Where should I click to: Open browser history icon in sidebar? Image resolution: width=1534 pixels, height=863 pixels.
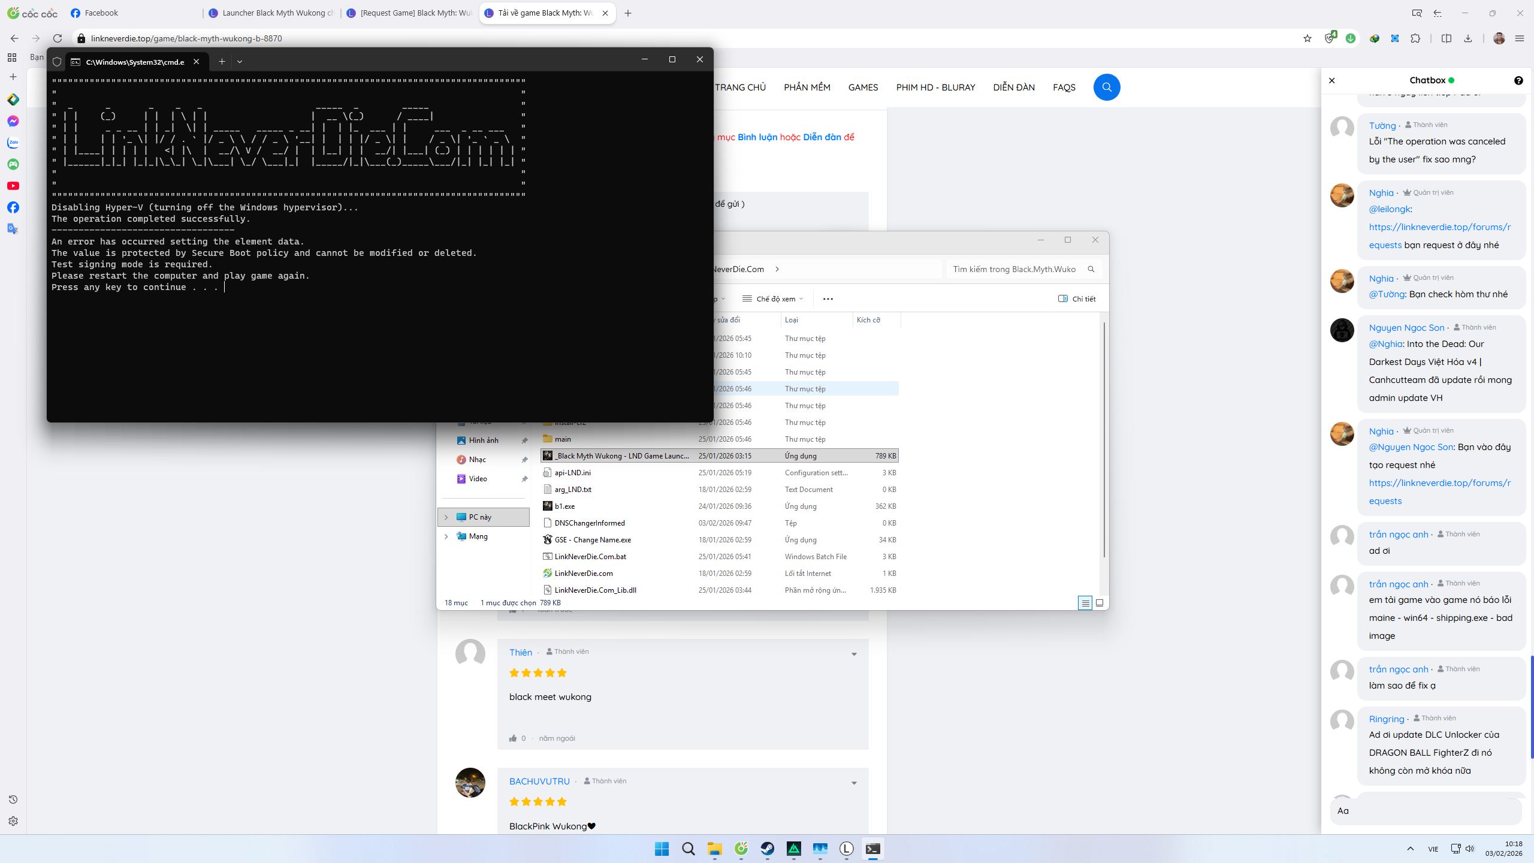(13, 799)
